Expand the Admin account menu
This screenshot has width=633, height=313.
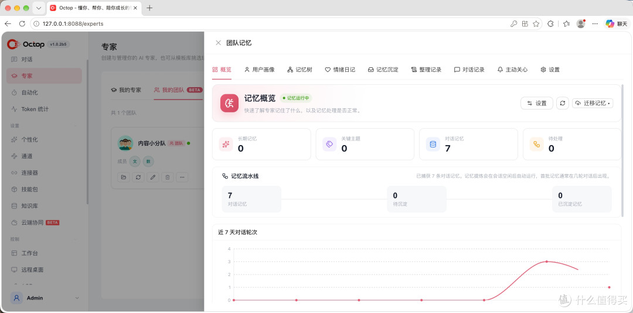(45, 298)
